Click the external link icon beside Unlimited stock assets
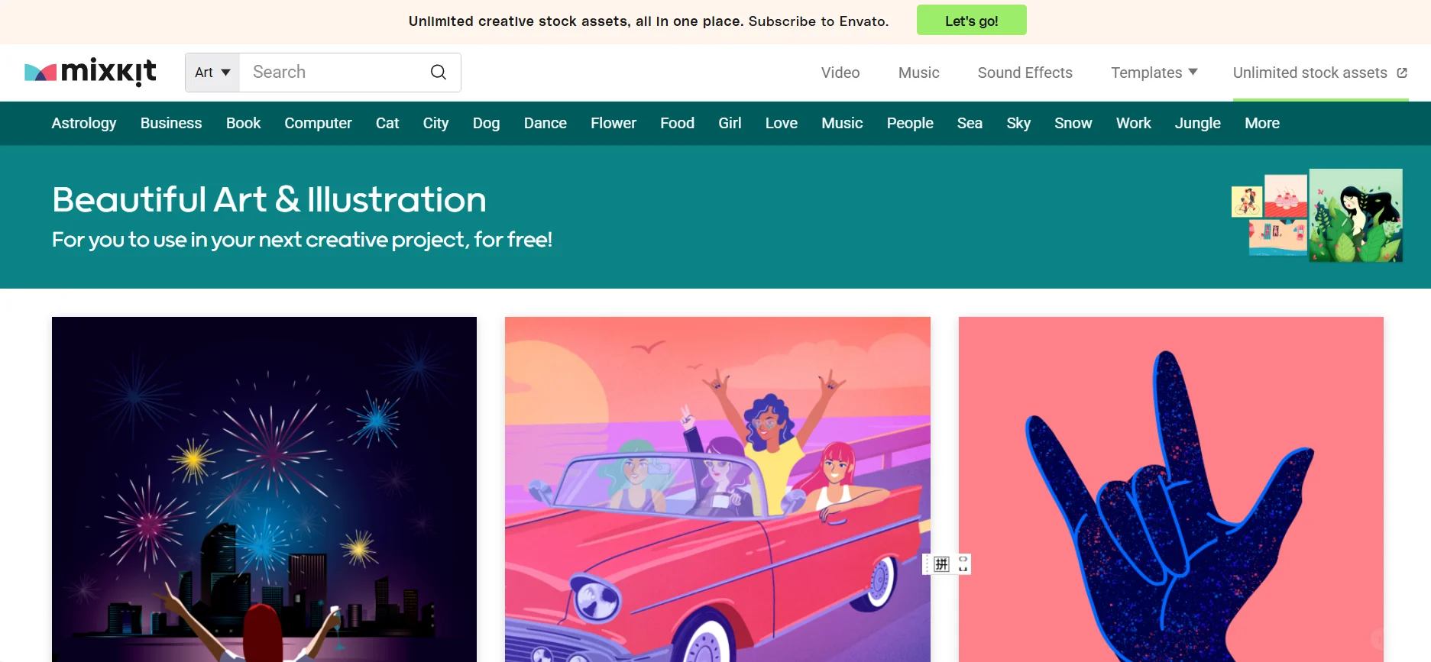Image resolution: width=1431 pixels, height=662 pixels. click(1402, 73)
